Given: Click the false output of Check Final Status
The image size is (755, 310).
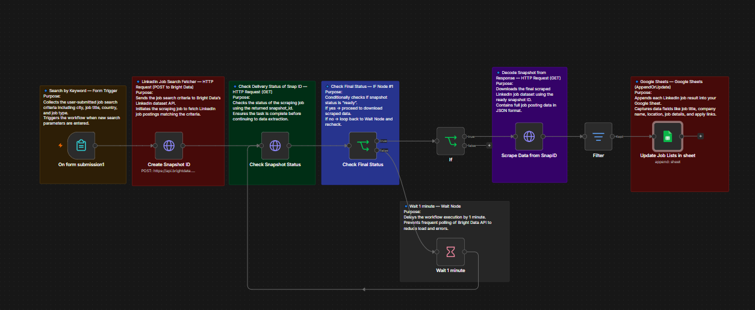Looking at the screenshot, I should click(377, 150).
